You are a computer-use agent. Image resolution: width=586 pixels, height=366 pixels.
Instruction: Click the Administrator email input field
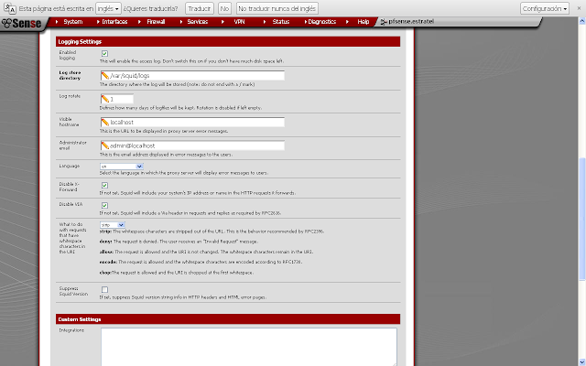[x=192, y=145]
